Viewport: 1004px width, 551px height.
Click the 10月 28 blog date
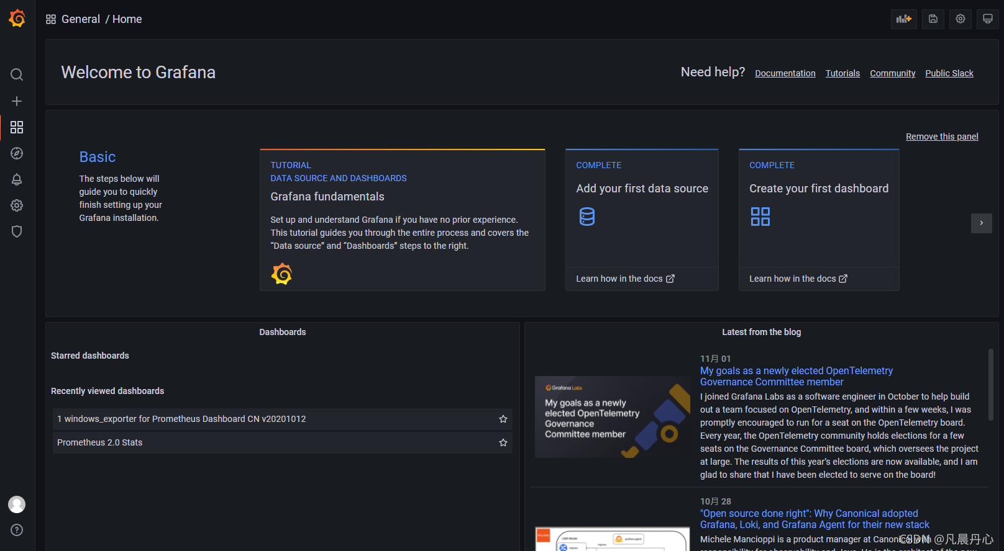(x=716, y=501)
